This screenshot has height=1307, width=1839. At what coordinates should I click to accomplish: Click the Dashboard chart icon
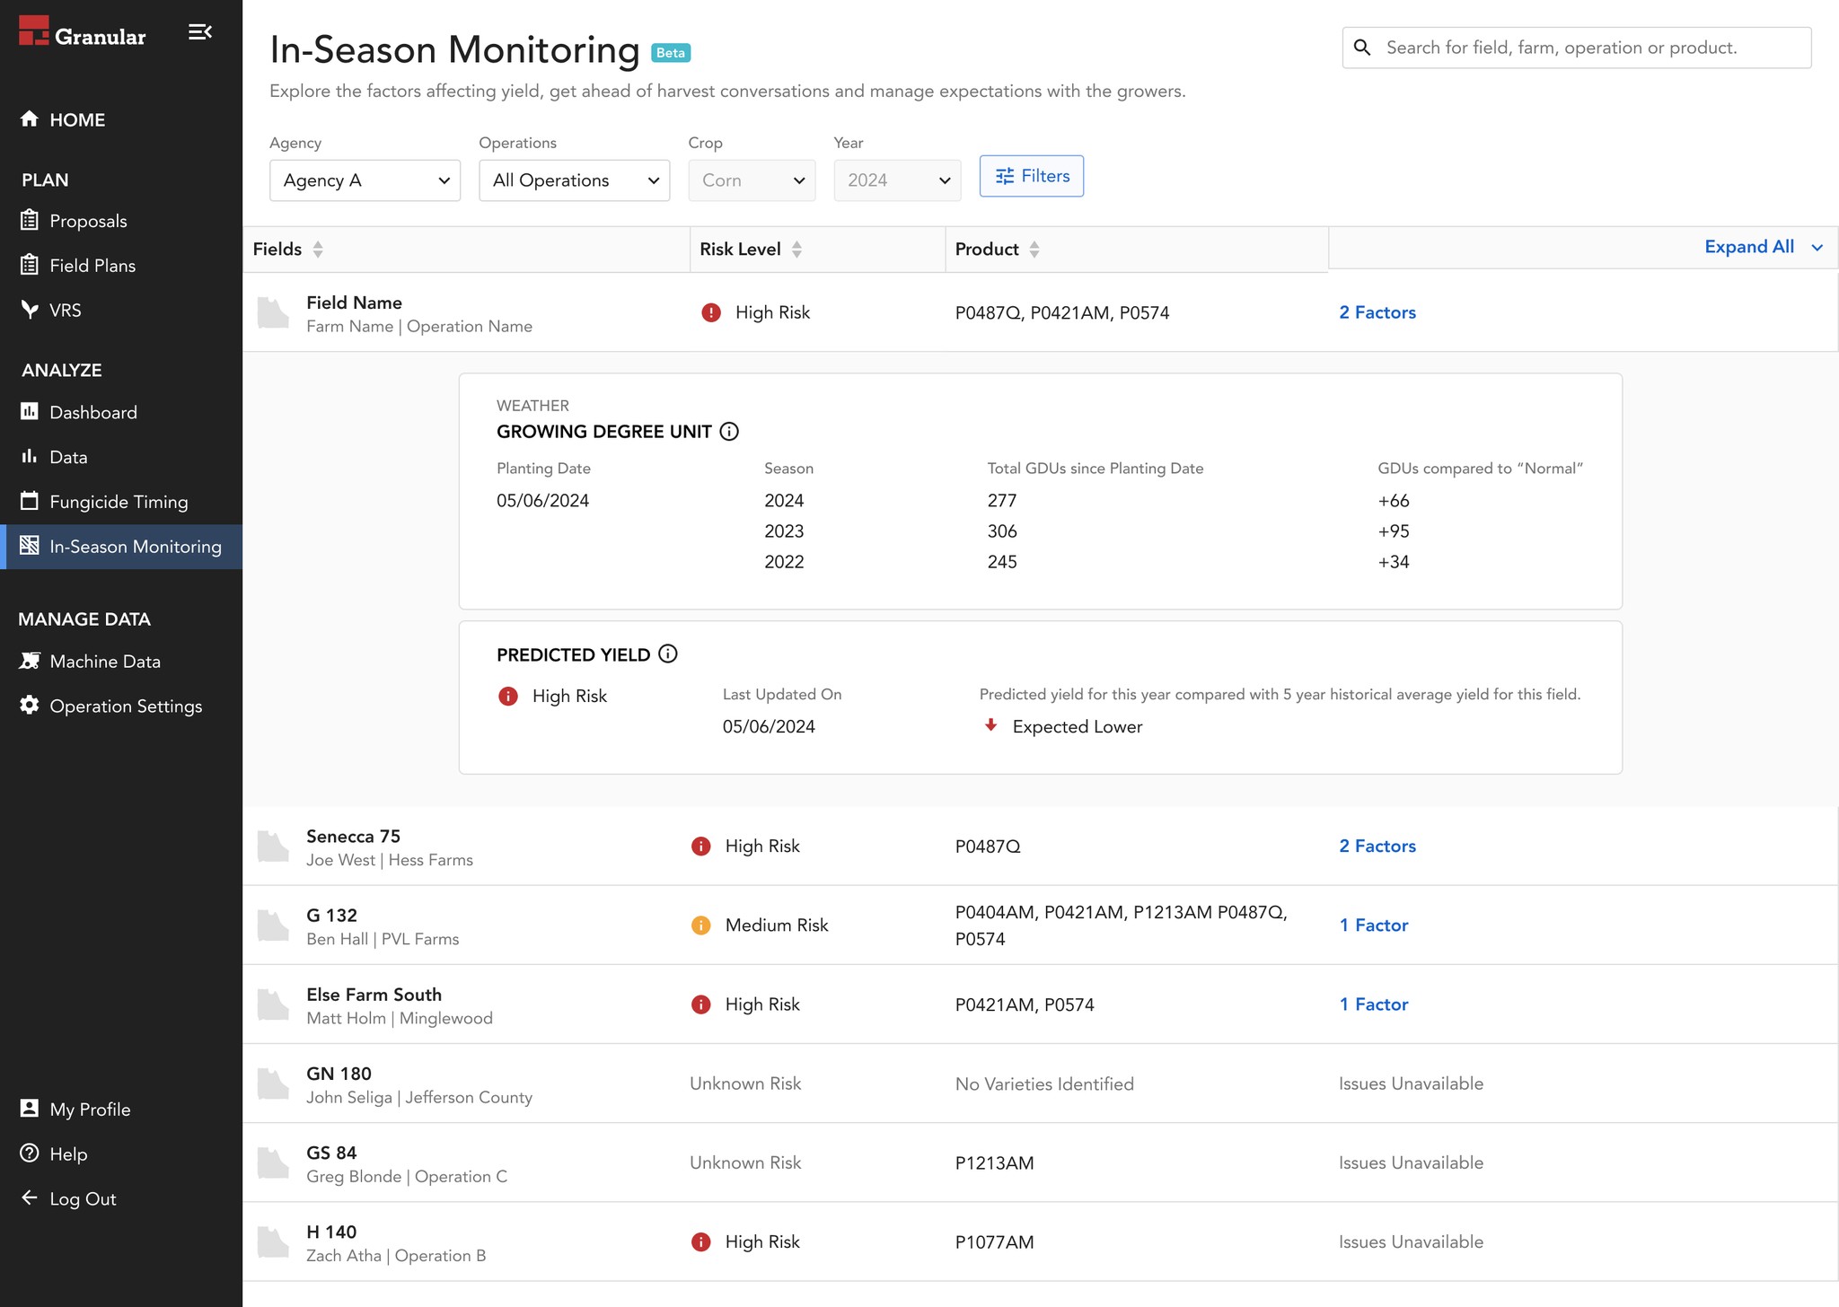tap(30, 411)
